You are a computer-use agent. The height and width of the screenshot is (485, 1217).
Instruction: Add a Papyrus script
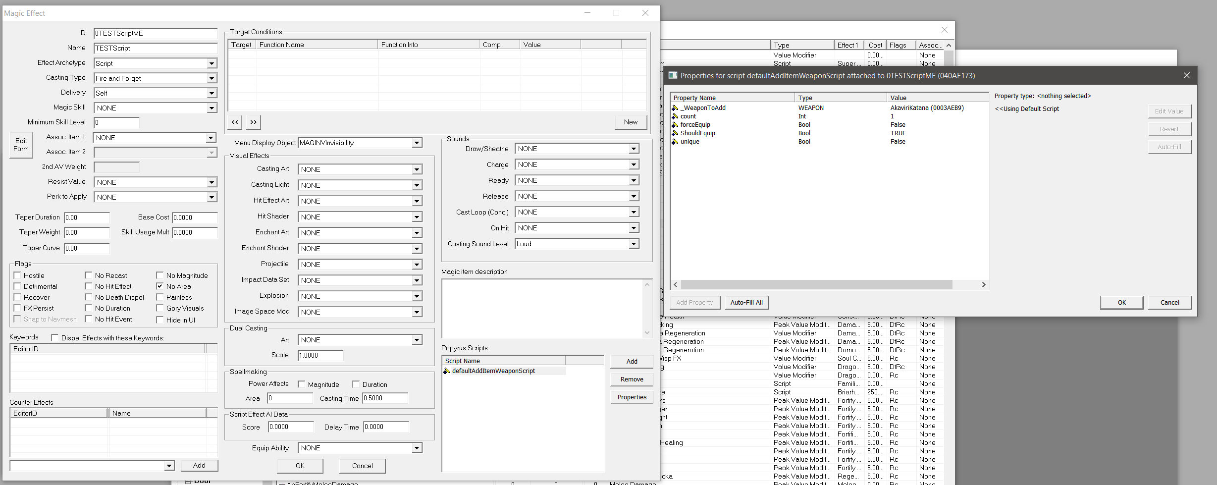click(632, 362)
